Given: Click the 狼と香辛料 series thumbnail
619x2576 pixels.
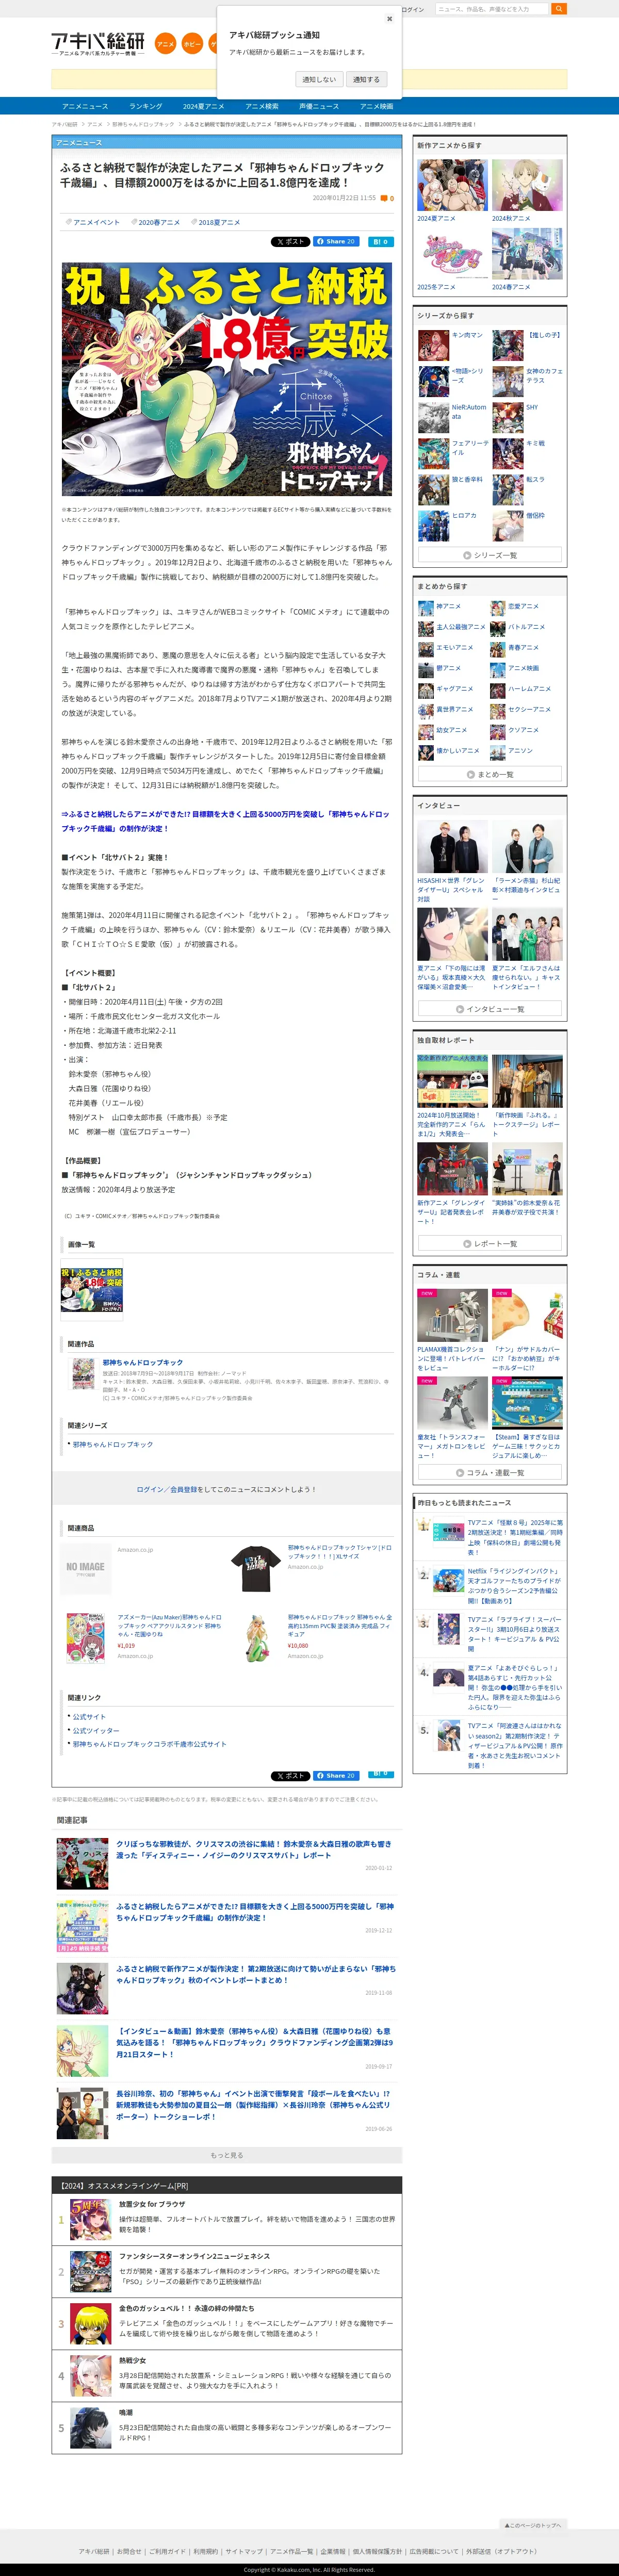Looking at the screenshot, I should [x=433, y=490].
